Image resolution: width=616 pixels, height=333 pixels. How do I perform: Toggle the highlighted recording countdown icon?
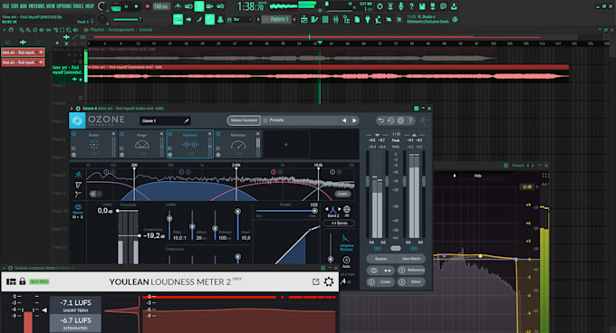tap(199, 6)
